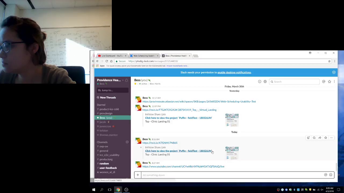Open direct message with jacob
Viewport: 344px width, 193px height.
(x=103, y=122)
